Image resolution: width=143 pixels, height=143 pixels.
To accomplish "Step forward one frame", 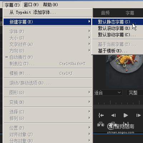I will [138, 115].
